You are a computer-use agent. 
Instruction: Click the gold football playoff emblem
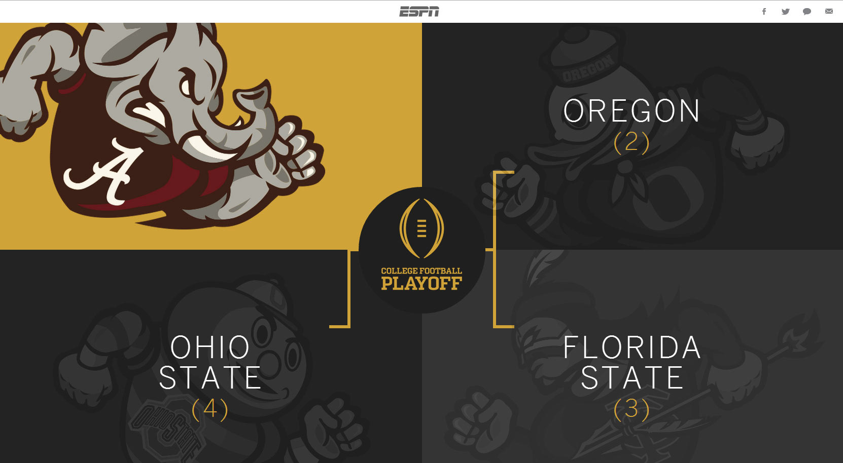421,228
